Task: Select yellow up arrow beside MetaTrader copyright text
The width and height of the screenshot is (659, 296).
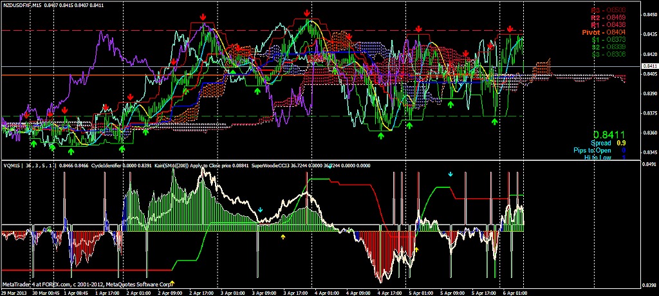Action: pyautogui.click(x=172, y=282)
